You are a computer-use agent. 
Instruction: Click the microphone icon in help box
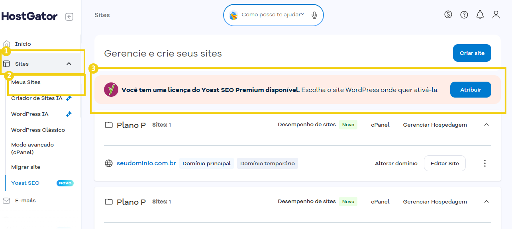coord(314,15)
